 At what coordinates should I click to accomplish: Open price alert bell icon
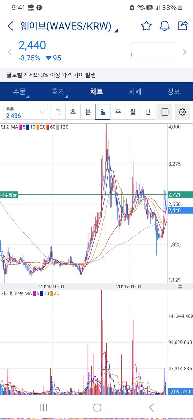(x=164, y=26)
